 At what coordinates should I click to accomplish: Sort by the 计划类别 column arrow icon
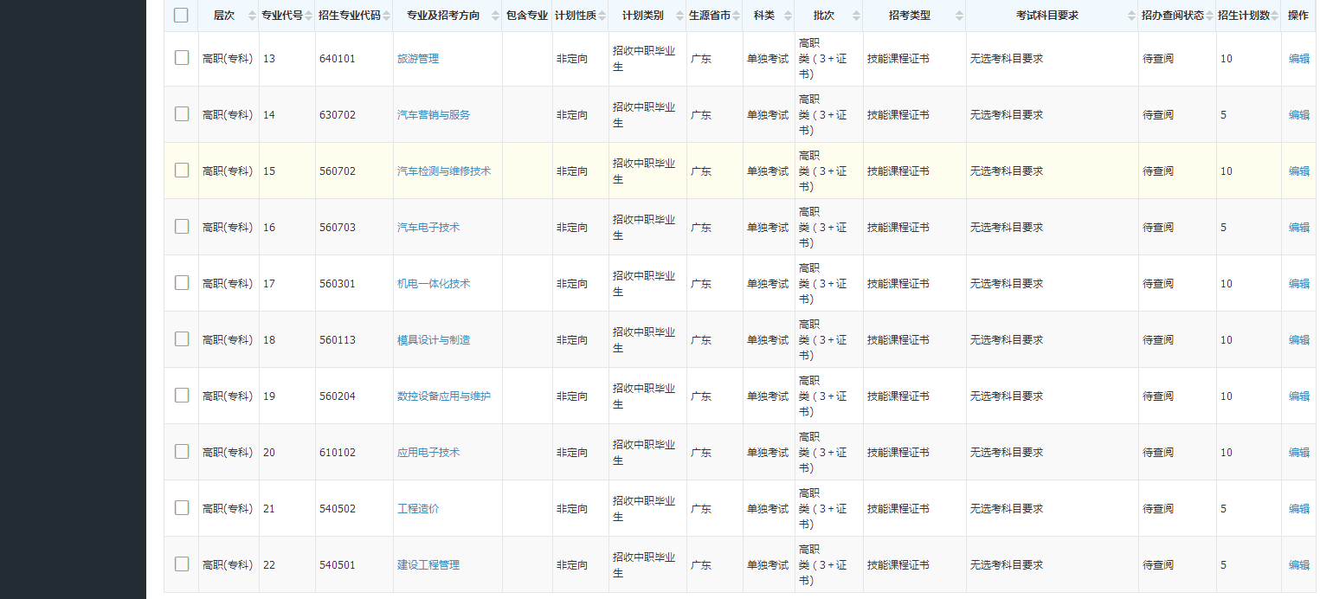(680, 16)
